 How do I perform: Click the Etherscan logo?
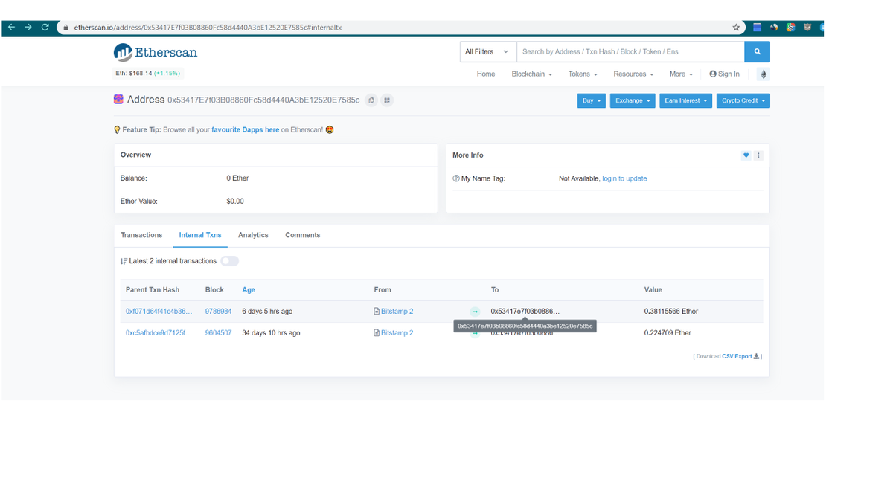coord(156,52)
